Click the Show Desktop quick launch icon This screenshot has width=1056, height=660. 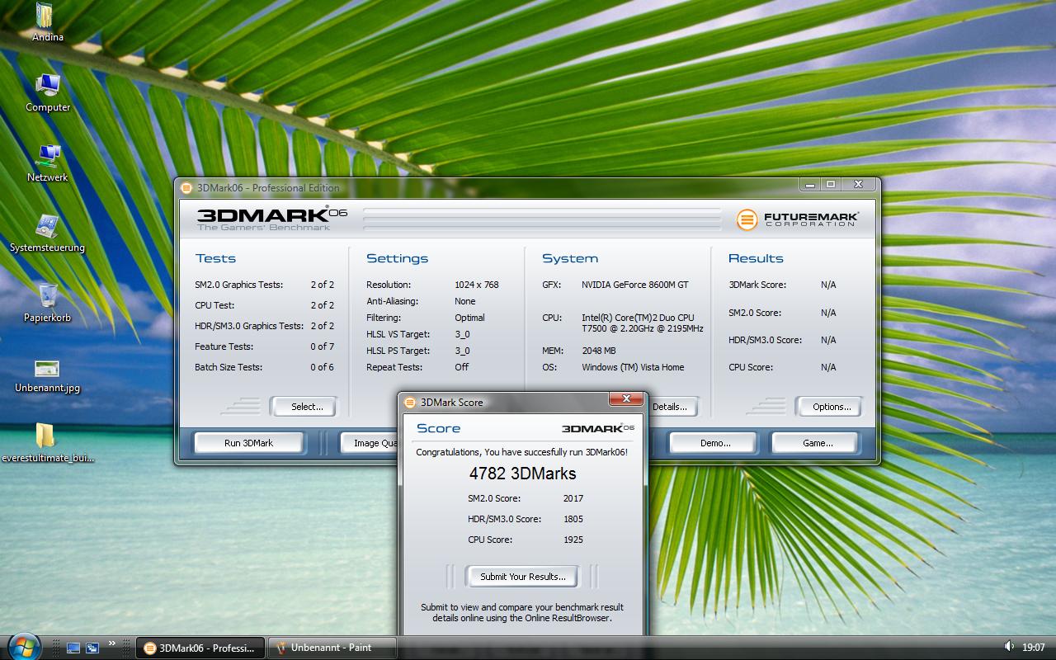73,648
